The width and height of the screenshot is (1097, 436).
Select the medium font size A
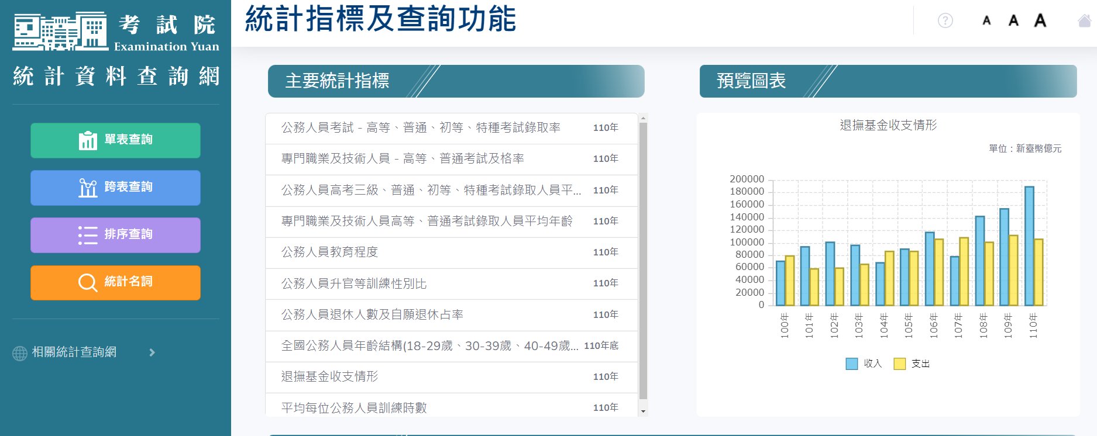coord(1013,21)
